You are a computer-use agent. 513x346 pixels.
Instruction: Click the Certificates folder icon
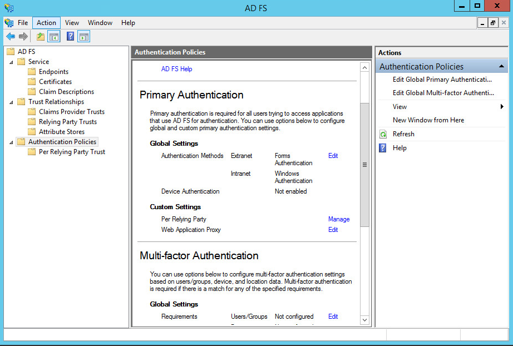pos(32,81)
